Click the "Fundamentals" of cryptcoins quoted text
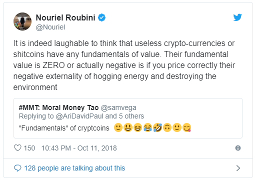 click(x=64, y=128)
